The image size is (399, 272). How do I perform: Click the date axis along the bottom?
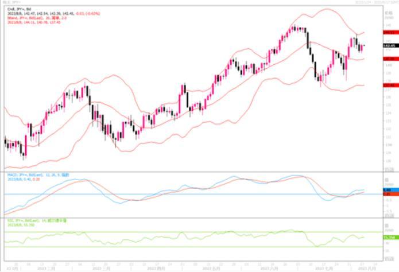(x=189, y=268)
